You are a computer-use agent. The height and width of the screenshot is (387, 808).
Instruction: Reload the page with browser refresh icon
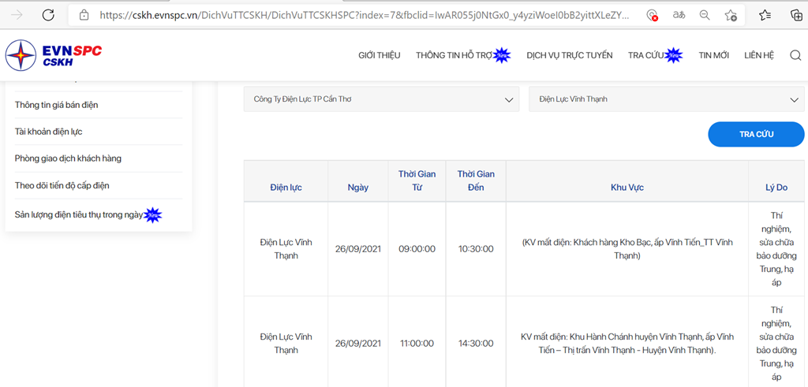tap(48, 15)
